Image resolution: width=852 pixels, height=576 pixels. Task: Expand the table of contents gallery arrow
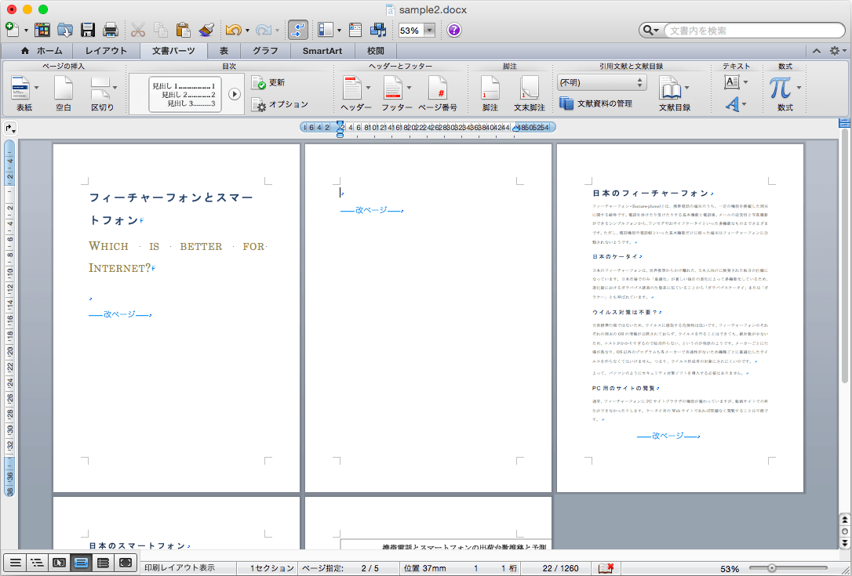click(234, 94)
